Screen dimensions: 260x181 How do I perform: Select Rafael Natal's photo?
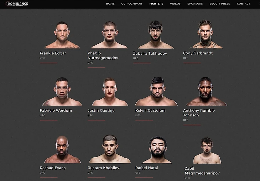157,150
